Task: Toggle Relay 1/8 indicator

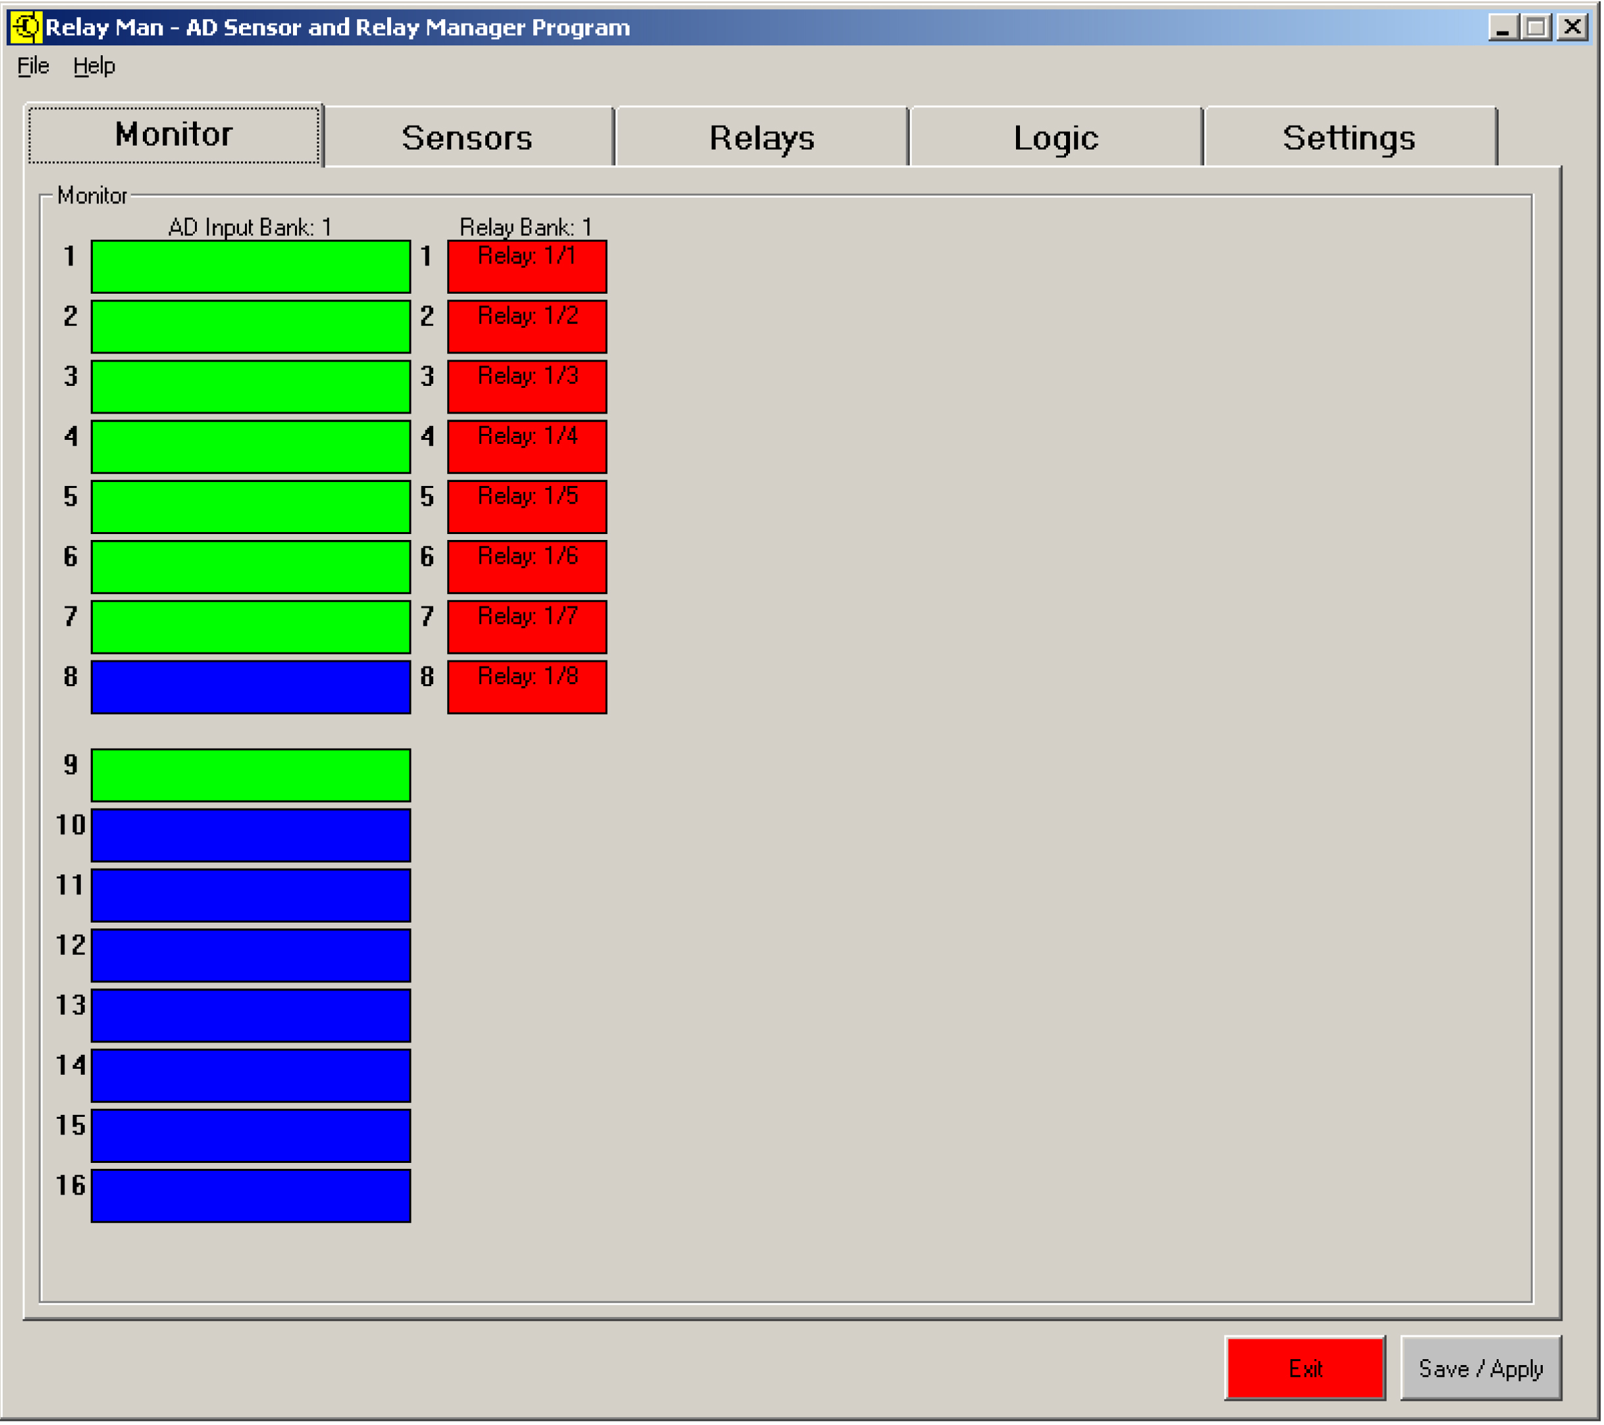Action: tap(527, 687)
